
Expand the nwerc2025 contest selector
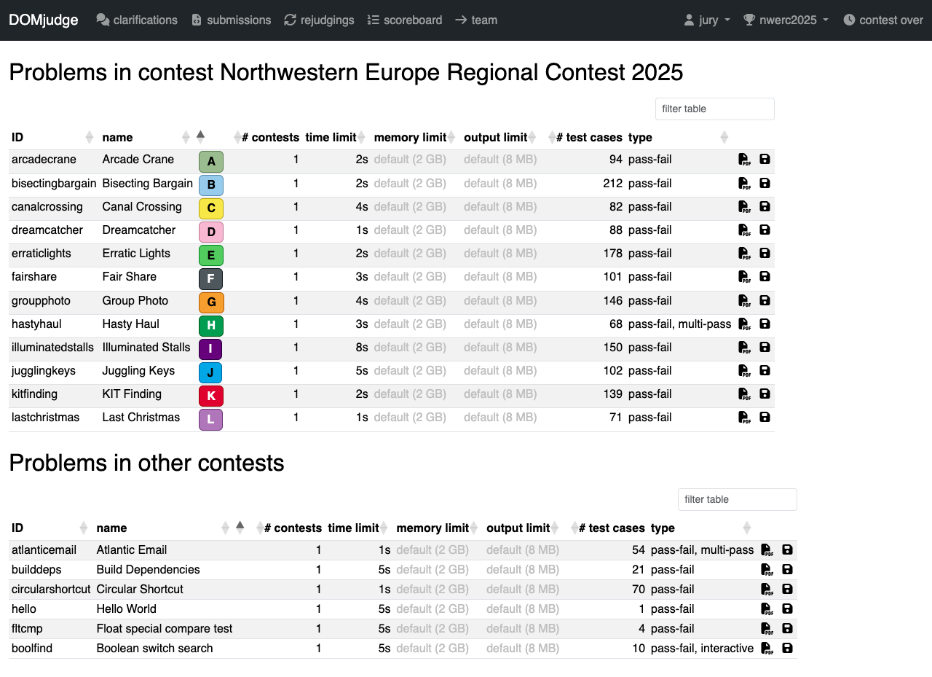(x=786, y=20)
